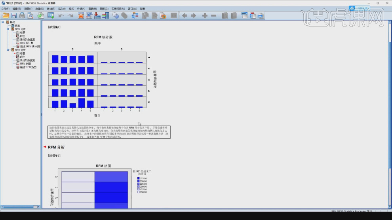Click the RFM 块计数 chart title

pyautogui.click(x=103, y=37)
